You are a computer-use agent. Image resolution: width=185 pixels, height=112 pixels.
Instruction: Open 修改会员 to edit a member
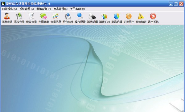31,18
